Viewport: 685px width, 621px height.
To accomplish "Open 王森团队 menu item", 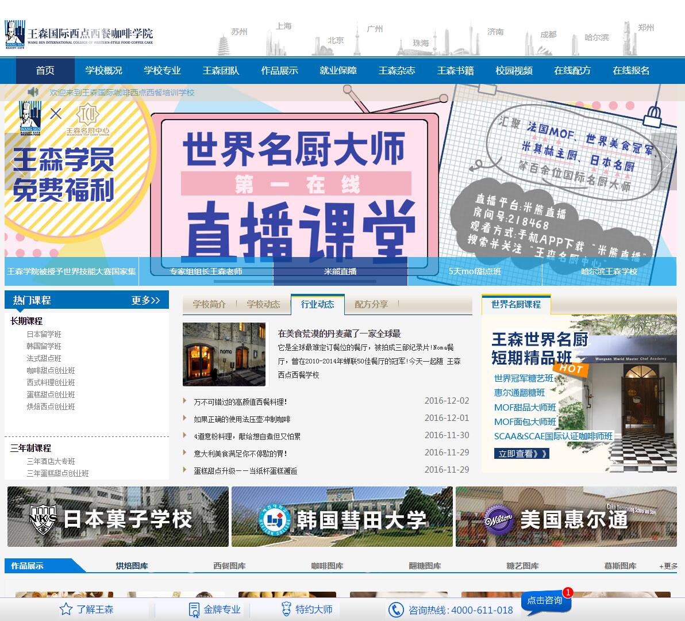I will click(221, 70).
